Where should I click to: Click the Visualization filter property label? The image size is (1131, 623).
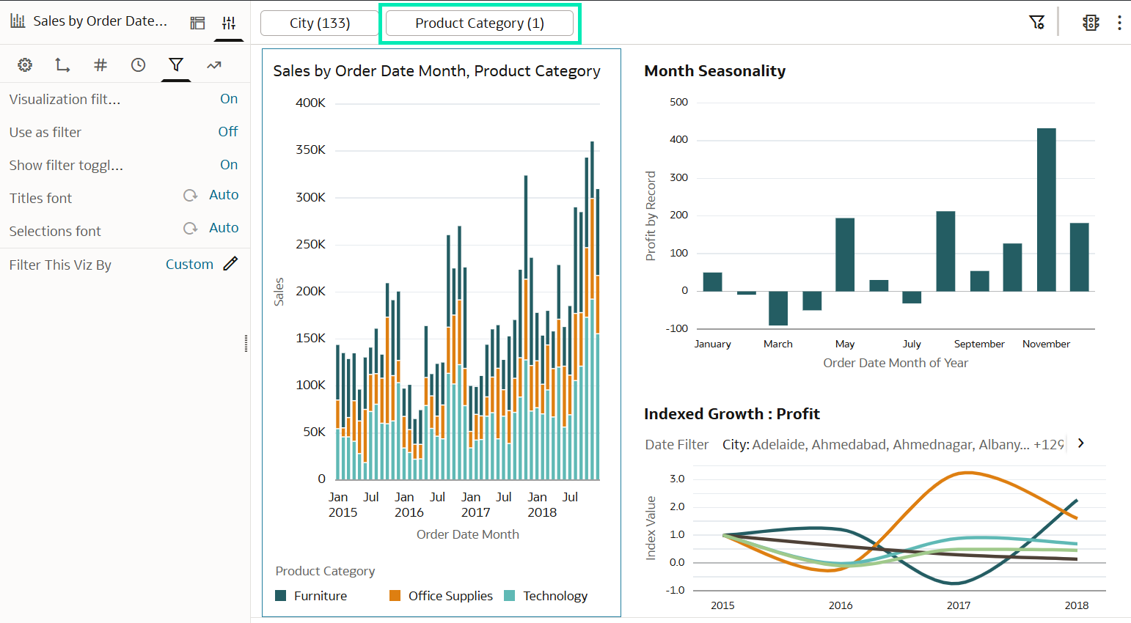pyautogui.click(x=65, y=100)
